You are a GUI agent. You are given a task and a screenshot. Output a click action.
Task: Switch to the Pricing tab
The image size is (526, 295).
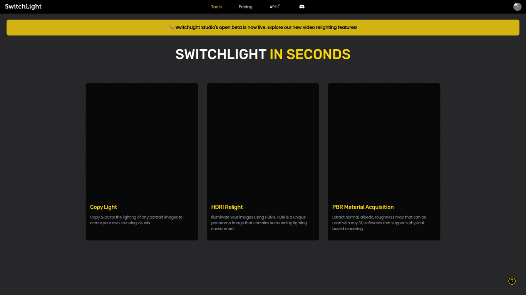245,7
